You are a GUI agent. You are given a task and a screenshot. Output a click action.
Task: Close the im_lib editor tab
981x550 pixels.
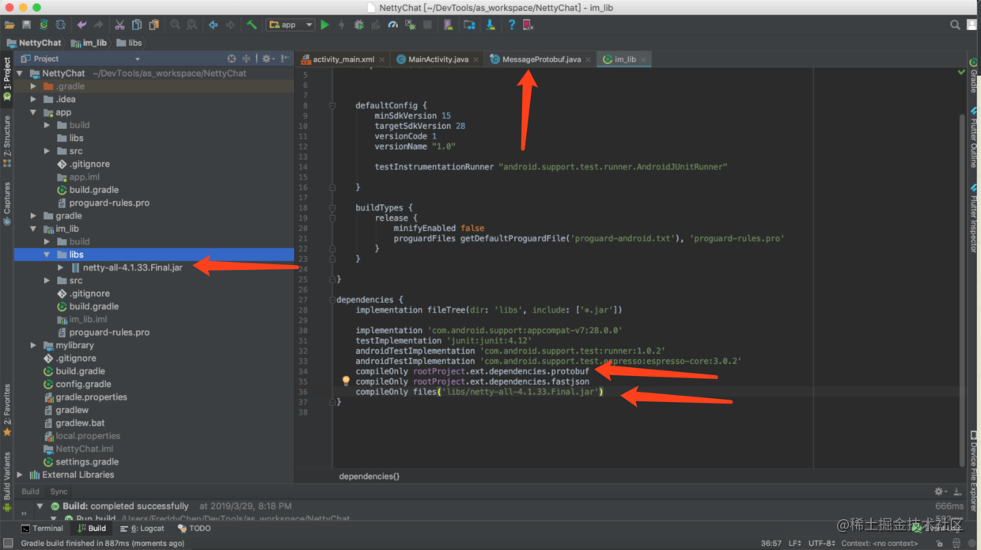point(643,59)
